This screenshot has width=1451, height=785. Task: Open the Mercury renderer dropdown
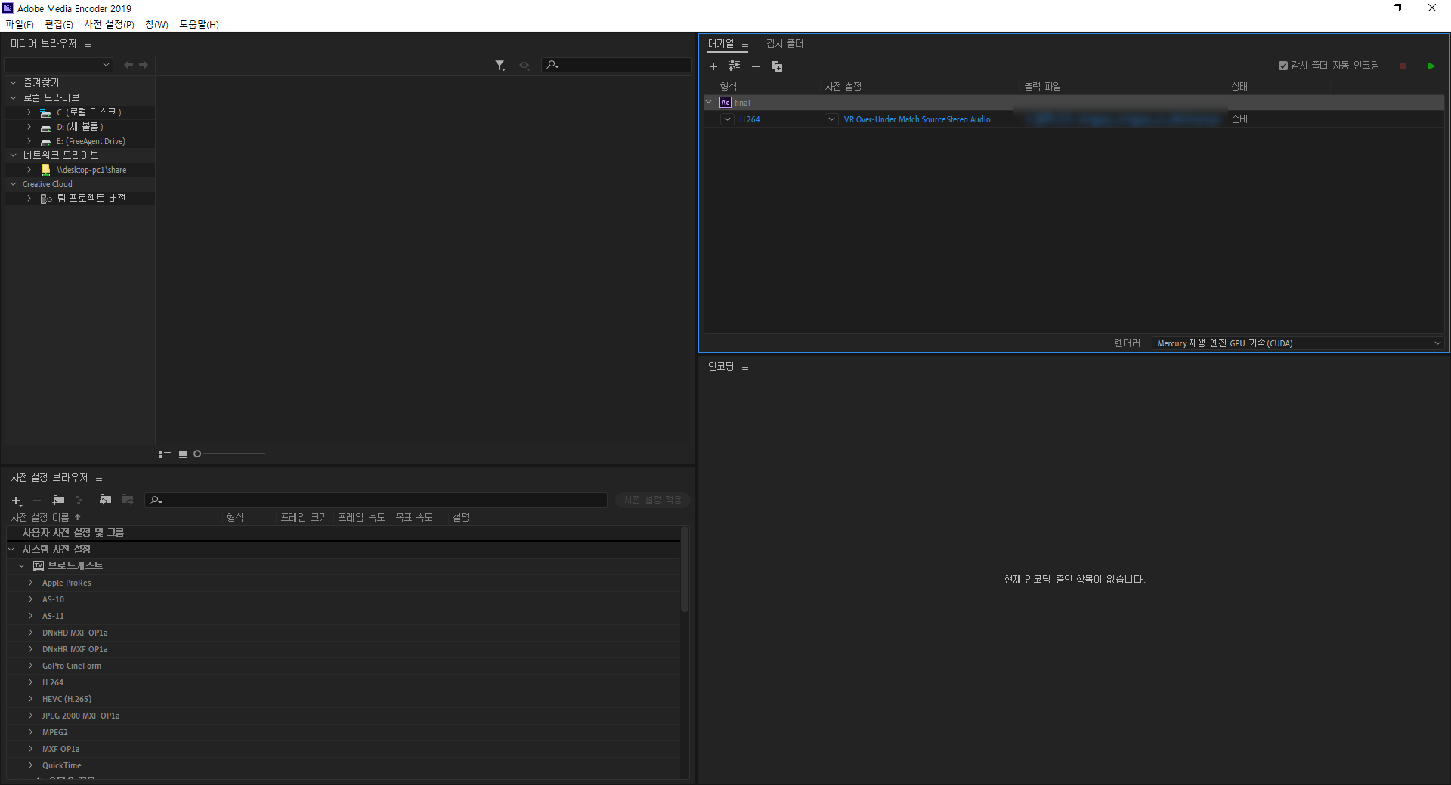point(1298,343)
